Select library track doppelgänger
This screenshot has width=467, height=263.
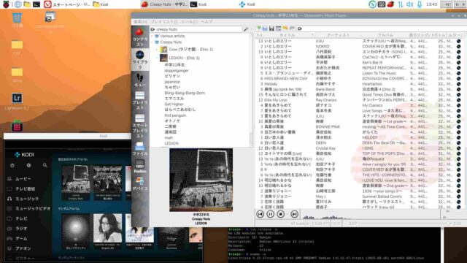click(x=177, y=71)
